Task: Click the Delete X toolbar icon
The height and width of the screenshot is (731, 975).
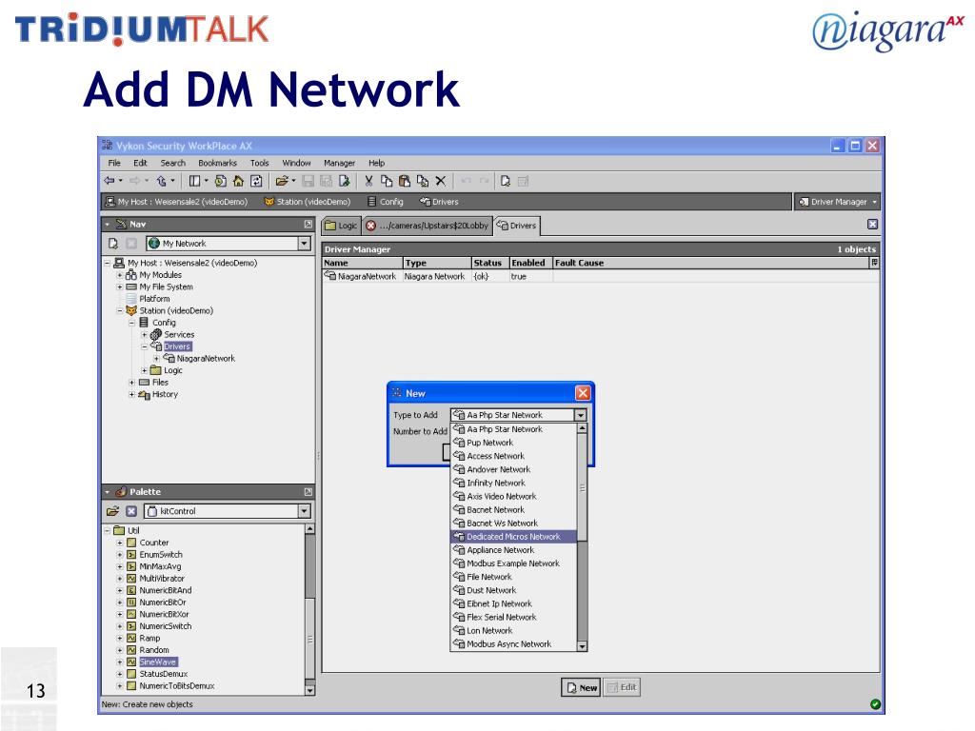Action: point(440,181)
